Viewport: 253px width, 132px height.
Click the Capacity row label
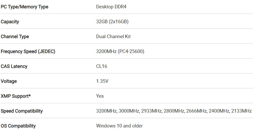(x=10, y=22)
